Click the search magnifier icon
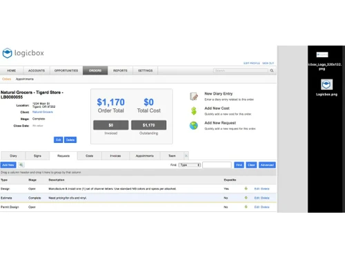The height and width of the screenshot is (259, 345). click(272, 70)
